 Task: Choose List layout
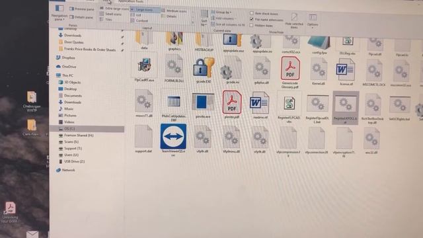(x=136, y=15)
